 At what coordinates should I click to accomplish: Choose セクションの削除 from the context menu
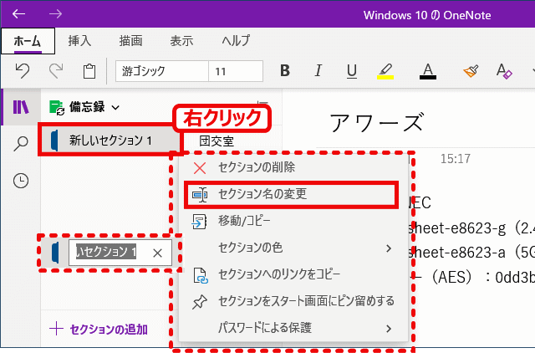click(293, 167)
